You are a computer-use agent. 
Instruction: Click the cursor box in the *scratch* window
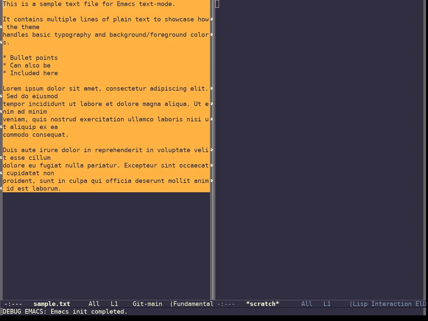(217, 4)
